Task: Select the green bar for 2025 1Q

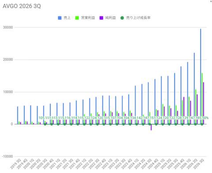Action: (163, 114)
